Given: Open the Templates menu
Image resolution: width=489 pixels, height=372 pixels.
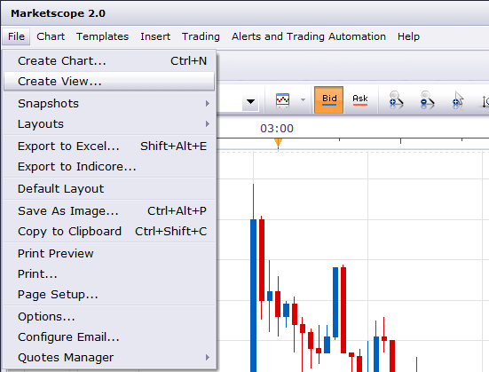Looking at the screenshot, I should tap(102, 36).
